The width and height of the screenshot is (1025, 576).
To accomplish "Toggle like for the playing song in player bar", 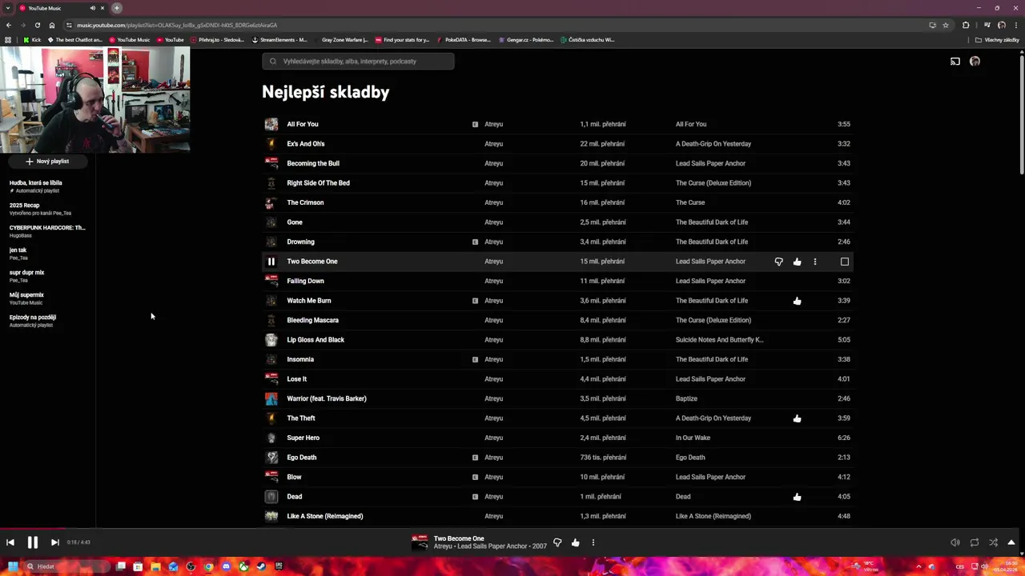I will (575, 542).
